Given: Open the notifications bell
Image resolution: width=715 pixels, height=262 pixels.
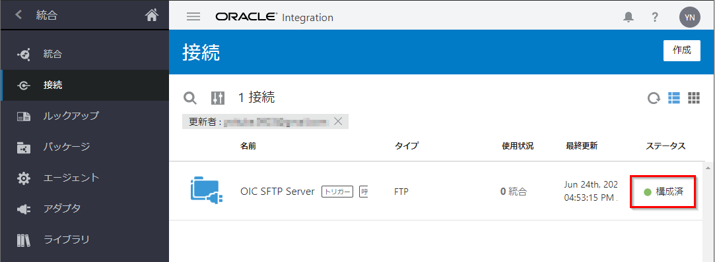Looking at the screenshot, I should pyautogui.click(x=629, y=17).
